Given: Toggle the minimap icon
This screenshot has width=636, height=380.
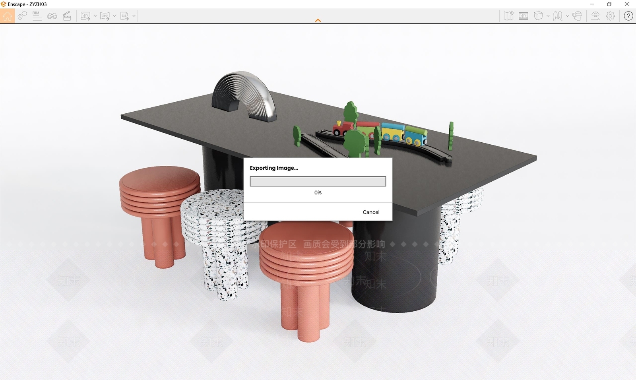Looking at the screenshot, I should coord(508,16).
